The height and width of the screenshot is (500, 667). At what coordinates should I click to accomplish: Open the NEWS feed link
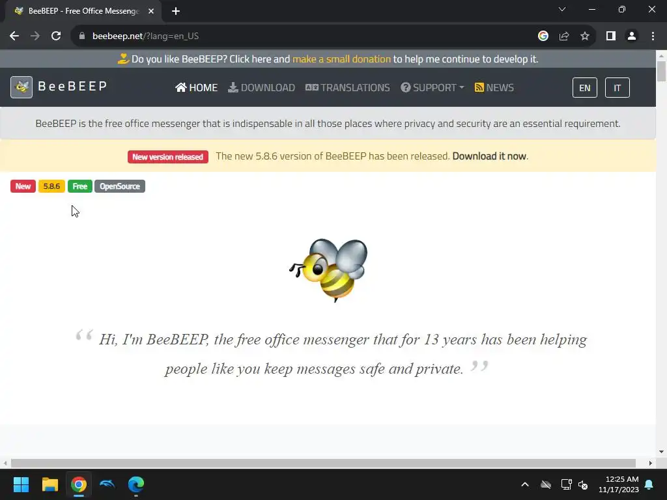coord(494,88)
